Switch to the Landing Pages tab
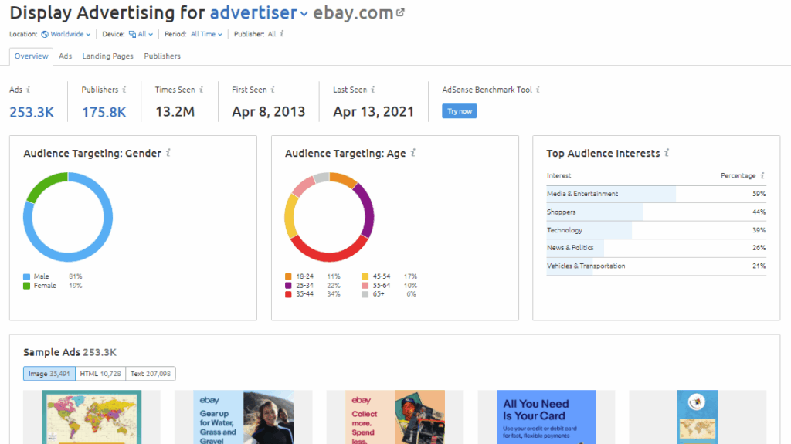The image size is (791, 444). (107, 56)
